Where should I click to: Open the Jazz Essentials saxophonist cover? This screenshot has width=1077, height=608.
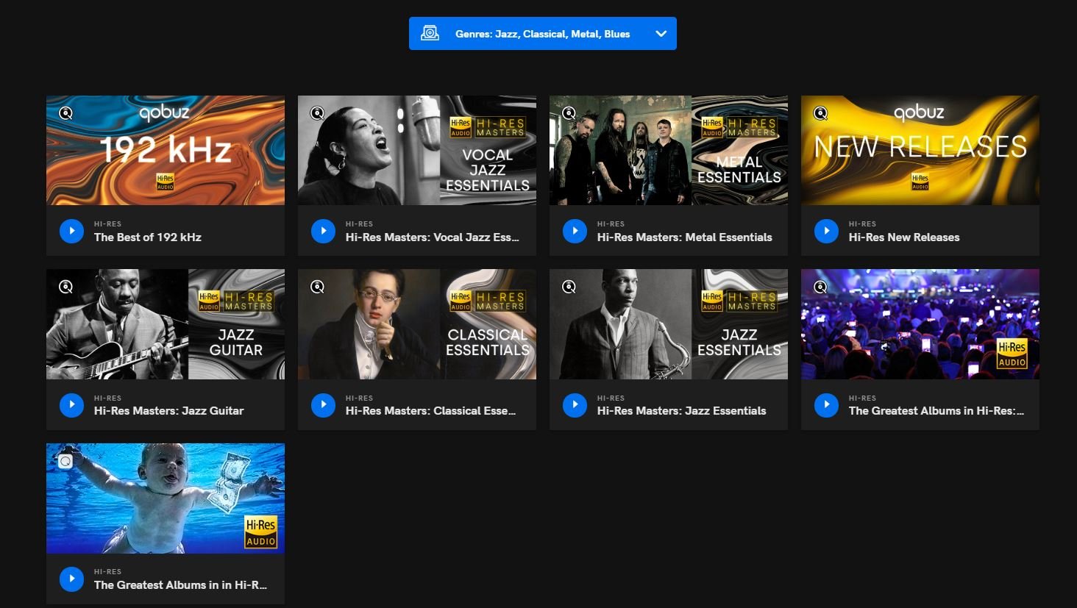click(669, 324)
